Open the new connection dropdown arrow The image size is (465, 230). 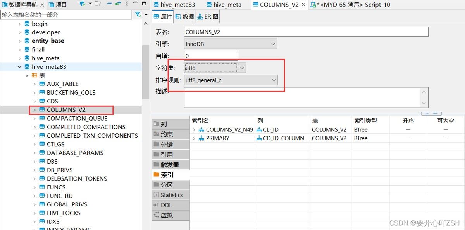tap(90, 4)
